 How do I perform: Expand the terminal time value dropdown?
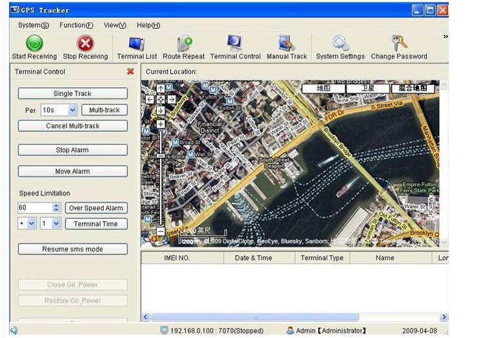[x=56, y=223]
